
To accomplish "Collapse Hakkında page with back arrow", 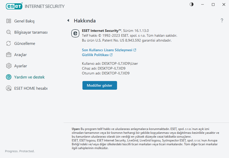I will [68, 21].
